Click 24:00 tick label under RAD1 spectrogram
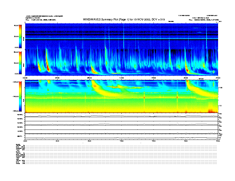The width and height of the screenshot is (235, 181). 218,78
